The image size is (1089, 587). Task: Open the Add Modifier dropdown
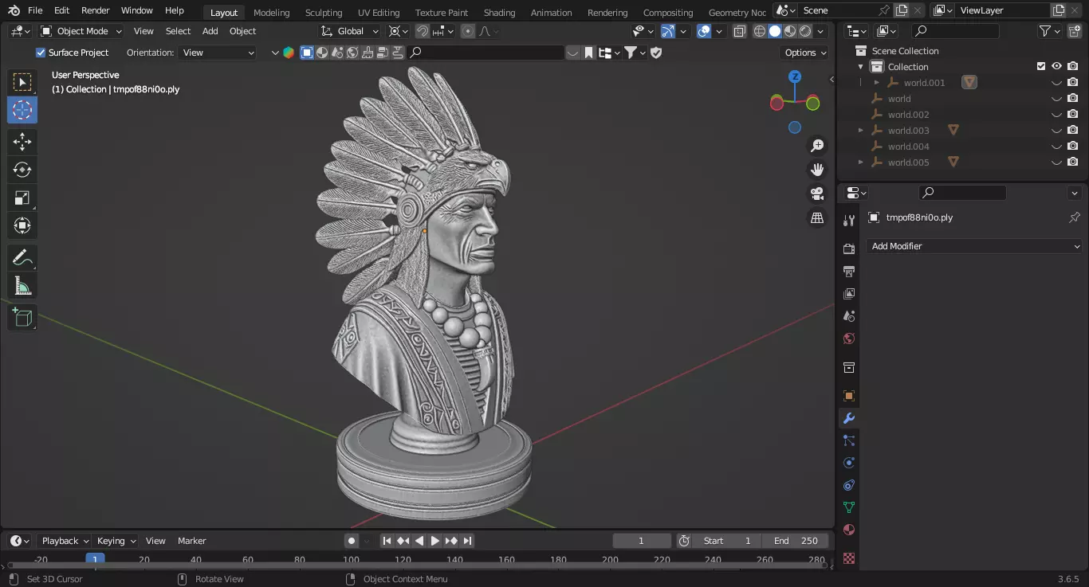(x=974, y=246)
